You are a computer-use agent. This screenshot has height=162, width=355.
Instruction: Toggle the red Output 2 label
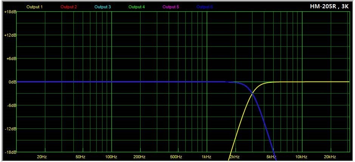(x=68, y=7)
